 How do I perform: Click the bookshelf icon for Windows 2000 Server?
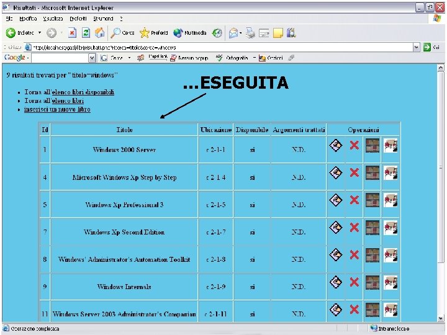point(372,145)
